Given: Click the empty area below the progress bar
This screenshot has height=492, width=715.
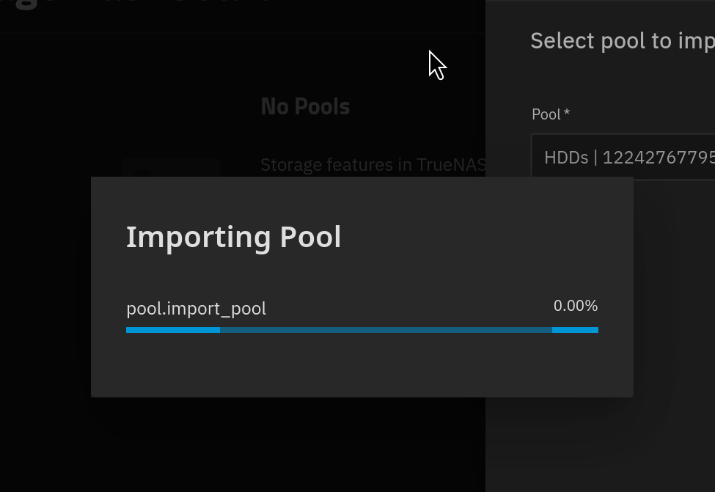Looking at the screenshot, I should [362, 364].
